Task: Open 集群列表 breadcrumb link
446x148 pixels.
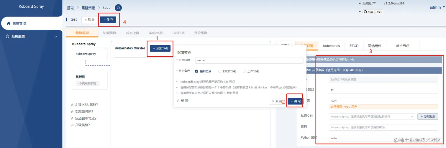Action: tap(88, 8)
